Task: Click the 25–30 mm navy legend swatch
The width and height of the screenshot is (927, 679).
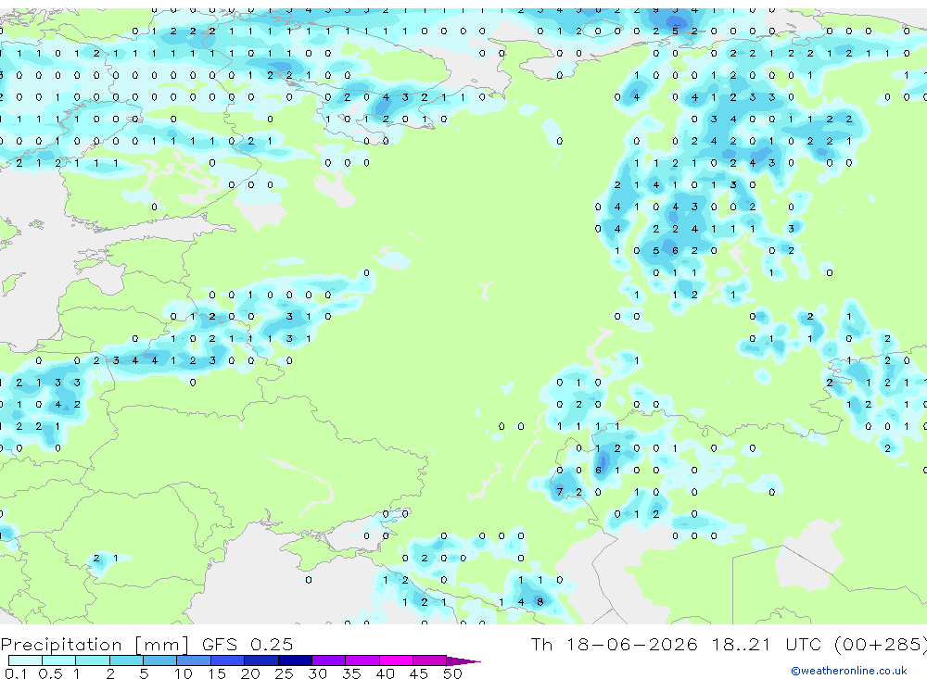Action: (x=295, y=660)
